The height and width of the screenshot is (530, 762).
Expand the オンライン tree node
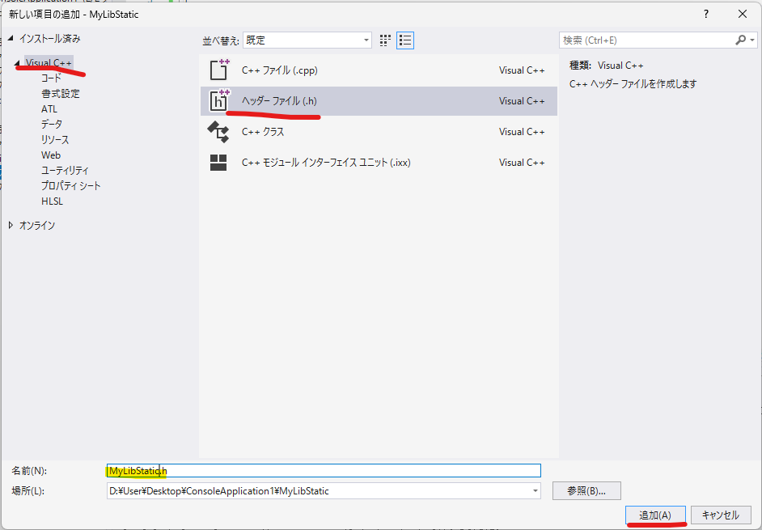coord(11,226)
